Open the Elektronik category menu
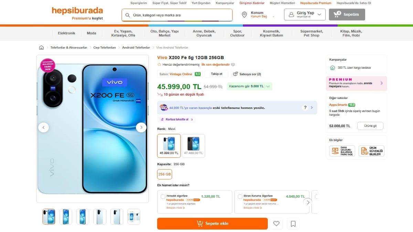Screen dimensions: 413x232 pos(66,33)
